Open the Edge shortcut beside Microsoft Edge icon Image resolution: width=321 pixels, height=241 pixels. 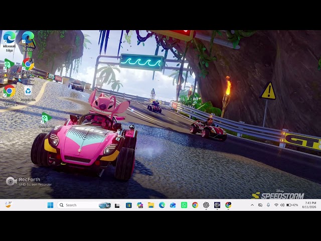point(28,41)
